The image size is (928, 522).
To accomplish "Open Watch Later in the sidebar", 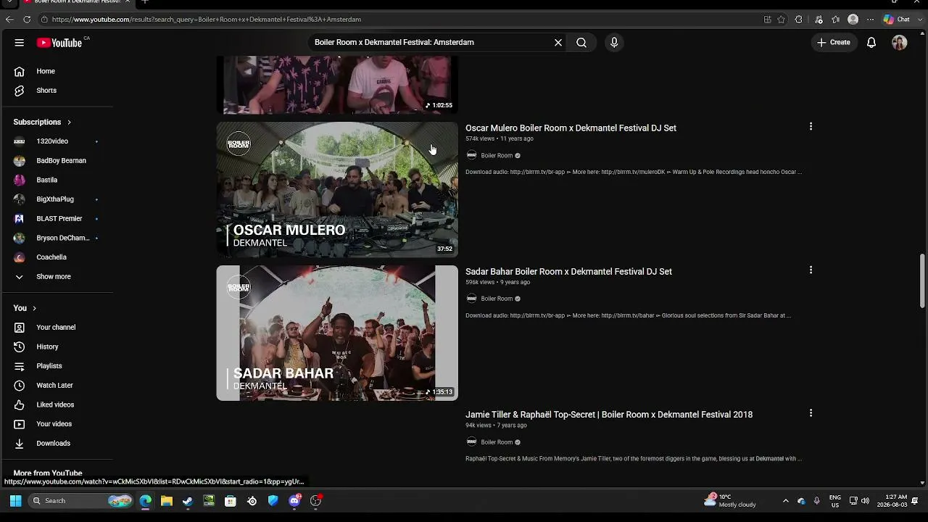I will 57,386.
